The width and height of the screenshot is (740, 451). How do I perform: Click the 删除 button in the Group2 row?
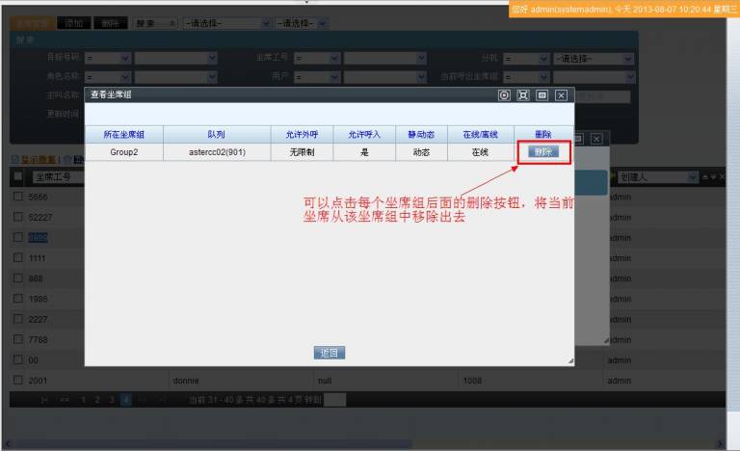point(542,152)
